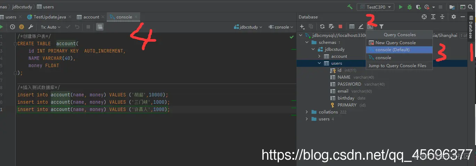Select the id int(11) column
This screenshot has width=476, height=166.
(x=343, y=70)
